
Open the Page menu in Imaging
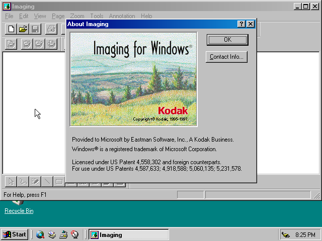58,16
